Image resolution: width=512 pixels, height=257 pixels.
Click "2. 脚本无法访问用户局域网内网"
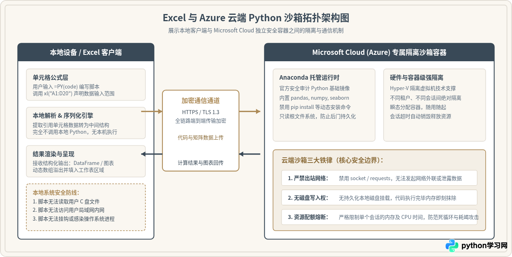(68, 210)
